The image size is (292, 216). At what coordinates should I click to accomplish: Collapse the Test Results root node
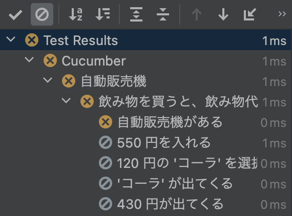tap(11, 39)
